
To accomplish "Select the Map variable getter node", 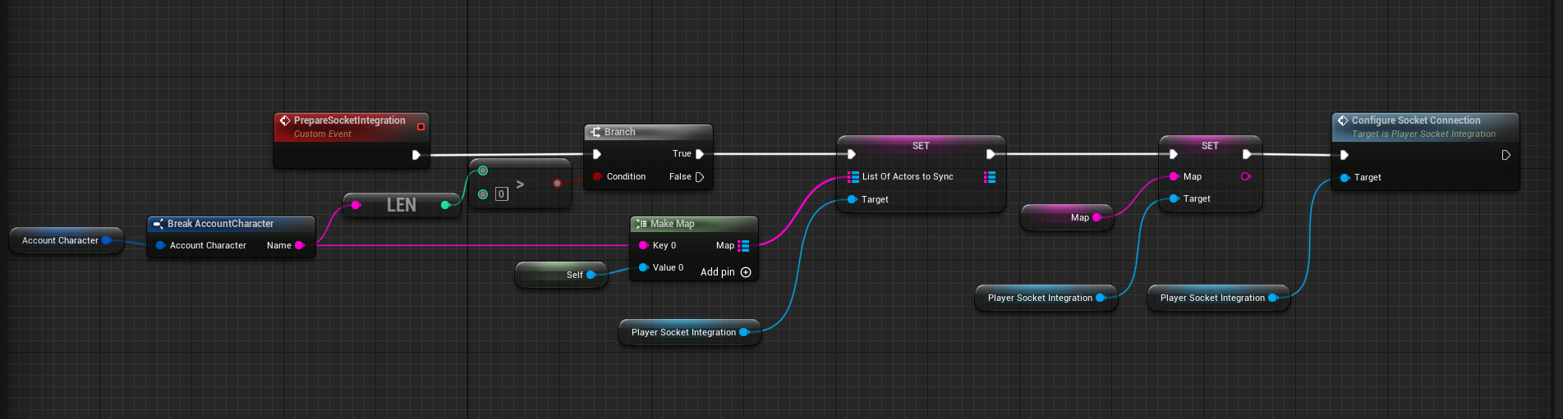I will [1068, 217].
